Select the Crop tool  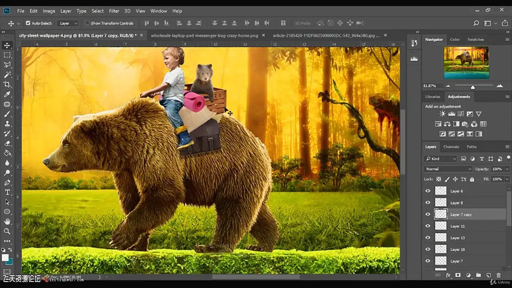tap(7, 84)
